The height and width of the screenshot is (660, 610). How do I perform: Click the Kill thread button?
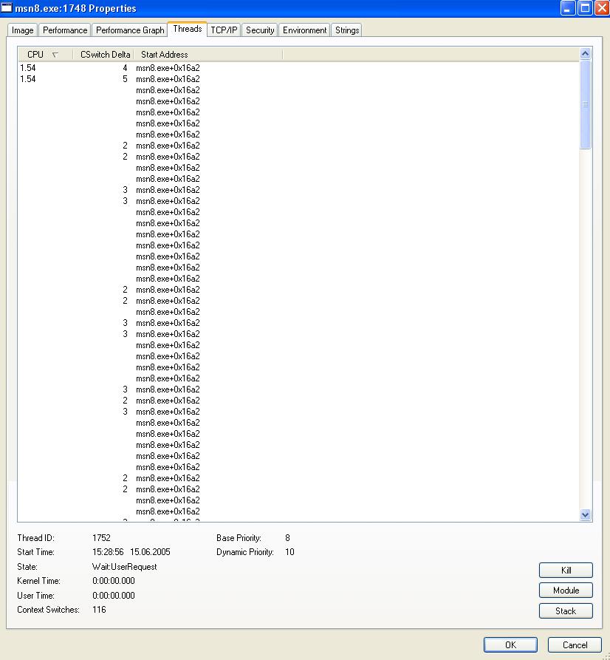pyautogui.click(x=566, y=571)
